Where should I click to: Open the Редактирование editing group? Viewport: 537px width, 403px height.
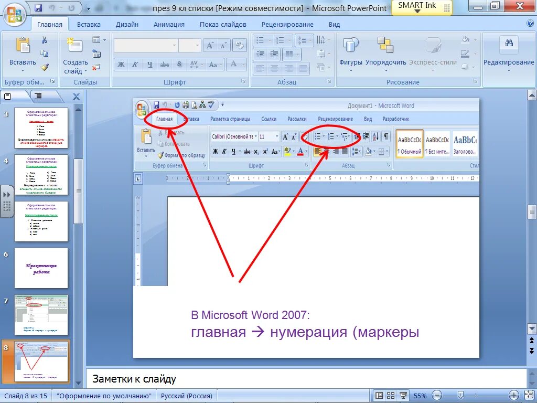point(509,53)
